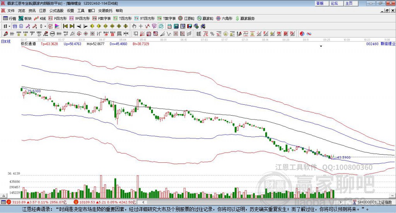This screenshot has width=396, height=213.
Task: Select the percent % tool icon
Action: pyautogui.click(x=212, y=34)
